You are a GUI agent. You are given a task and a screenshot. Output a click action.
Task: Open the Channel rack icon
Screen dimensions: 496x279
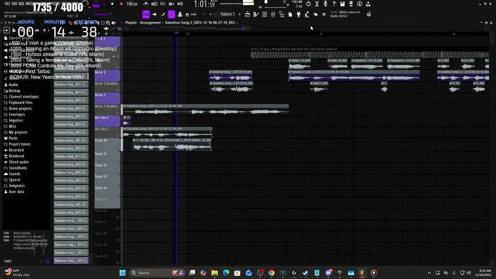pos(265,14)
